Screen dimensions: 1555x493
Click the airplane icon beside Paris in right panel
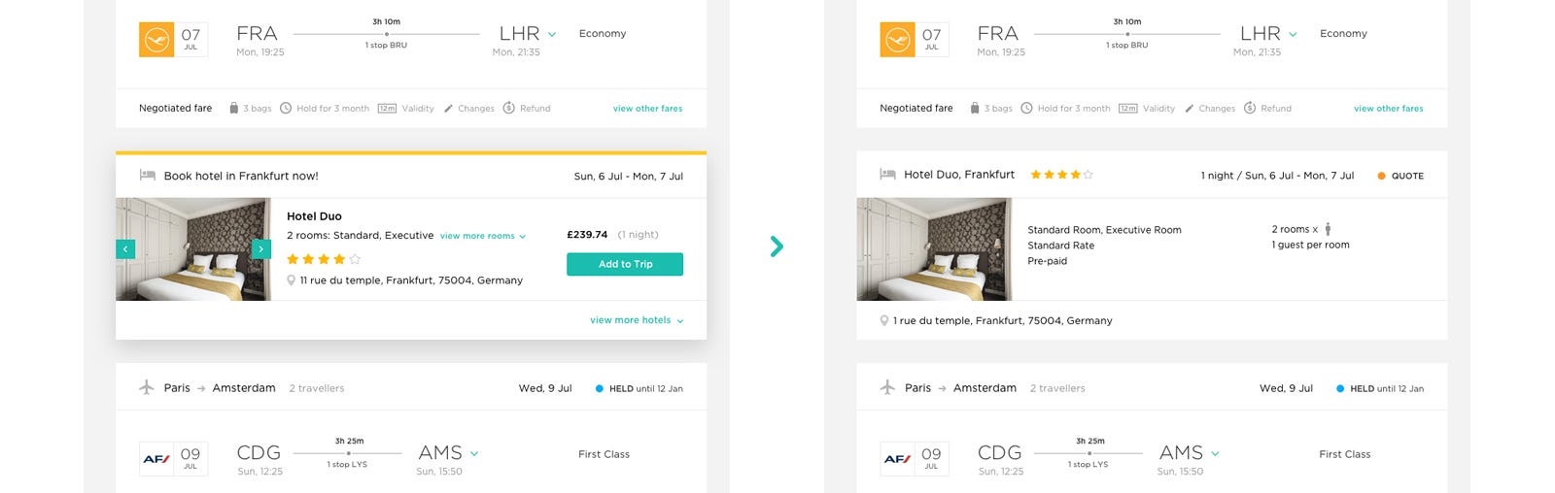point(887,387)
